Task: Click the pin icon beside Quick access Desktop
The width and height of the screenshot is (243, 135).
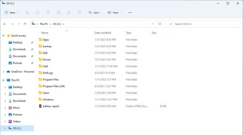Action: (32, 42)
